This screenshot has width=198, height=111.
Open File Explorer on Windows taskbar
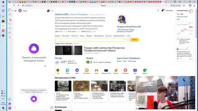click(x=3, y=16)
